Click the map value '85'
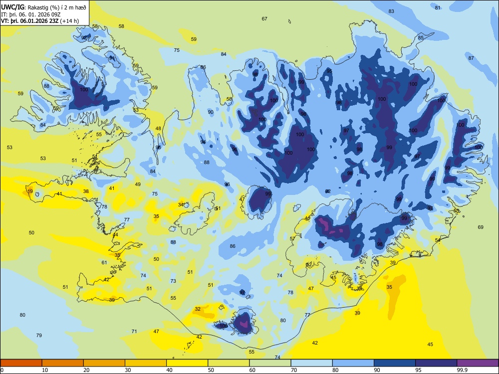Screen dimensions: 499x374 pyautogui.click(x=421, y=37)
